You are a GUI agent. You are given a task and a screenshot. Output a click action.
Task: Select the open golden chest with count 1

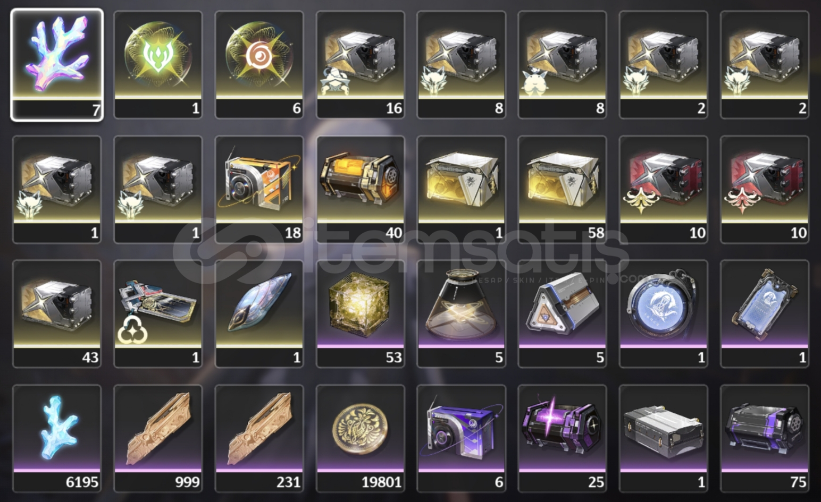pos(462,190)
